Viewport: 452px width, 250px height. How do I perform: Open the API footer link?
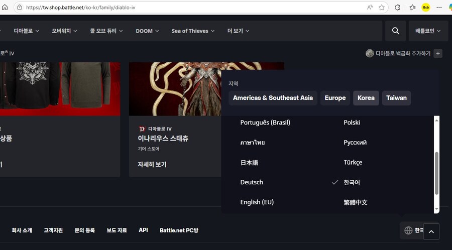pos(143,230)
